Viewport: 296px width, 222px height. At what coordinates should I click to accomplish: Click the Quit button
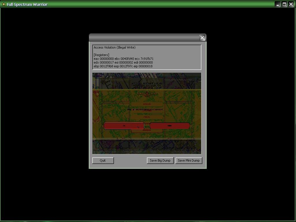tap(103, 160)
